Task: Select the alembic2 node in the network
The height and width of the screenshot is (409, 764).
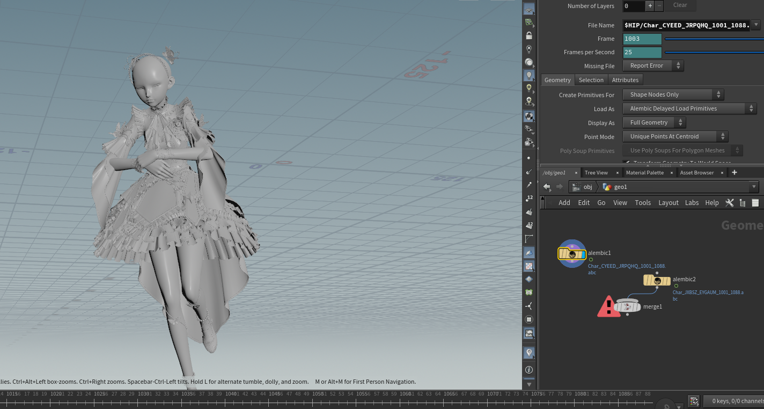Action: point(657,281)
